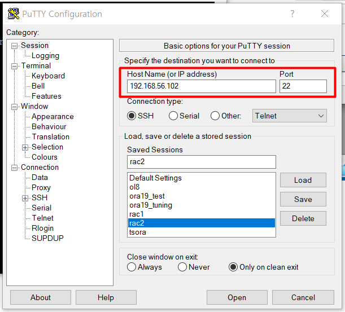
Task: Open the Appearance settings category
Action: 53,117
